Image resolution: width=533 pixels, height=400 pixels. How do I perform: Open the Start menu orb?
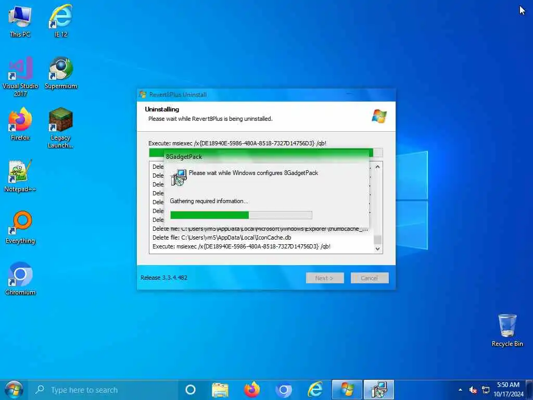point(14,390)
